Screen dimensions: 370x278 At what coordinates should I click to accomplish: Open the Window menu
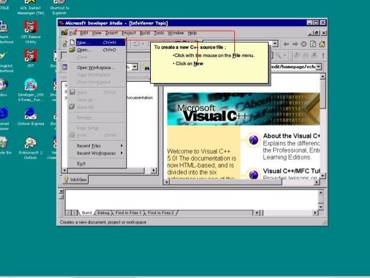tap(176, 33)
